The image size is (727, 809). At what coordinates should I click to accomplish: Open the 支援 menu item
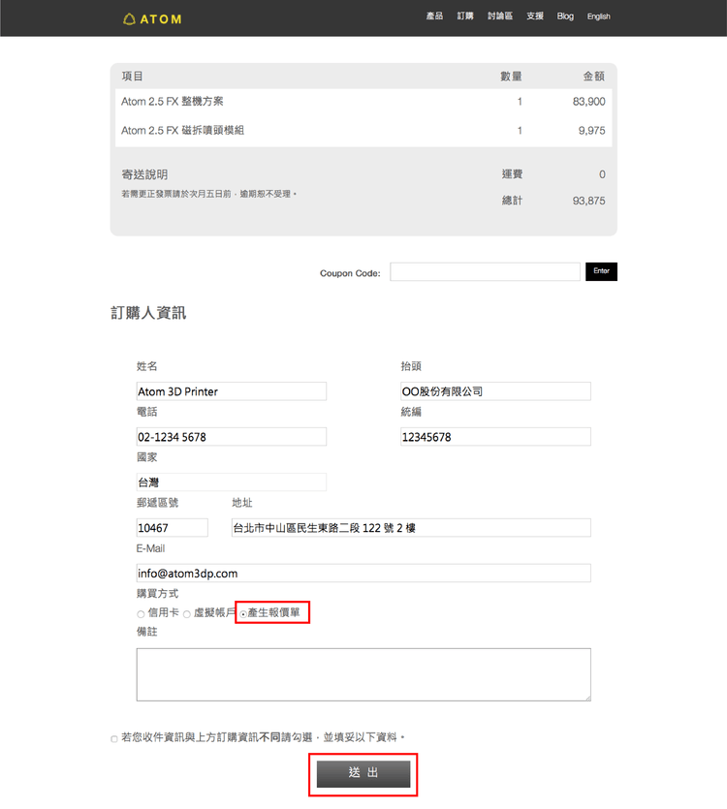(x=535, y=16)
